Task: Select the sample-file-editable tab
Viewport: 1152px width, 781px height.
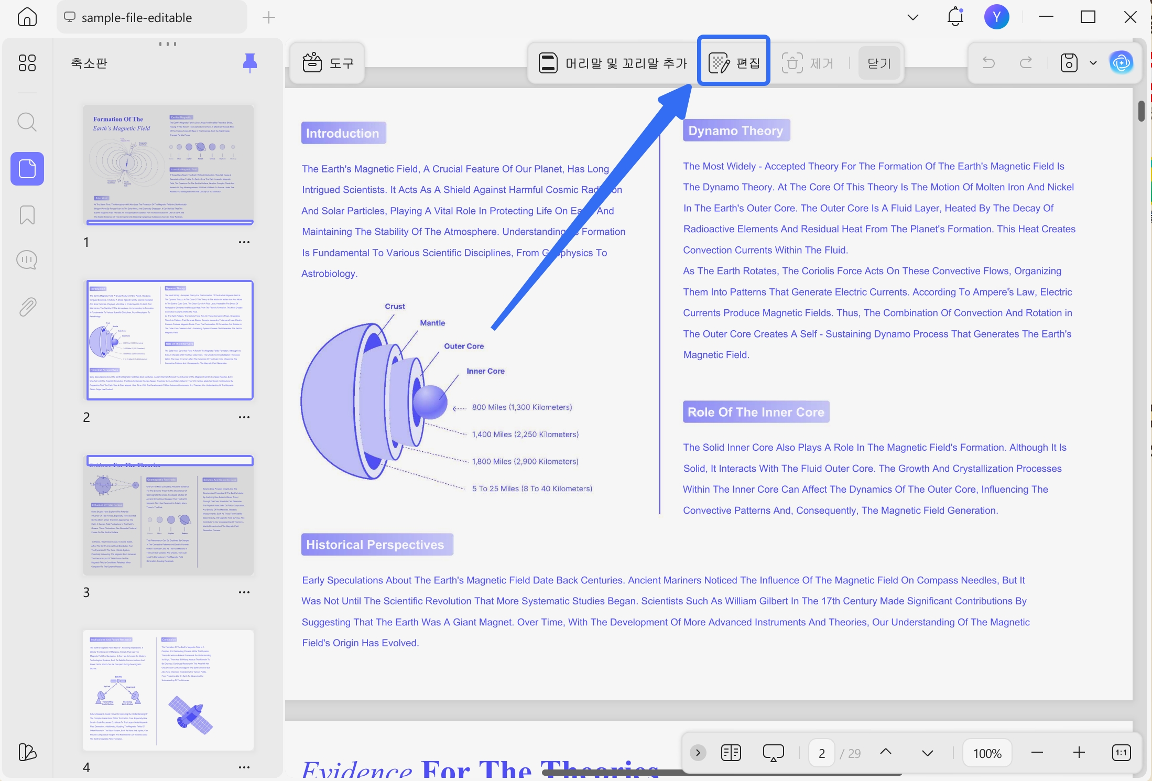Action: [x=151, y=17]
